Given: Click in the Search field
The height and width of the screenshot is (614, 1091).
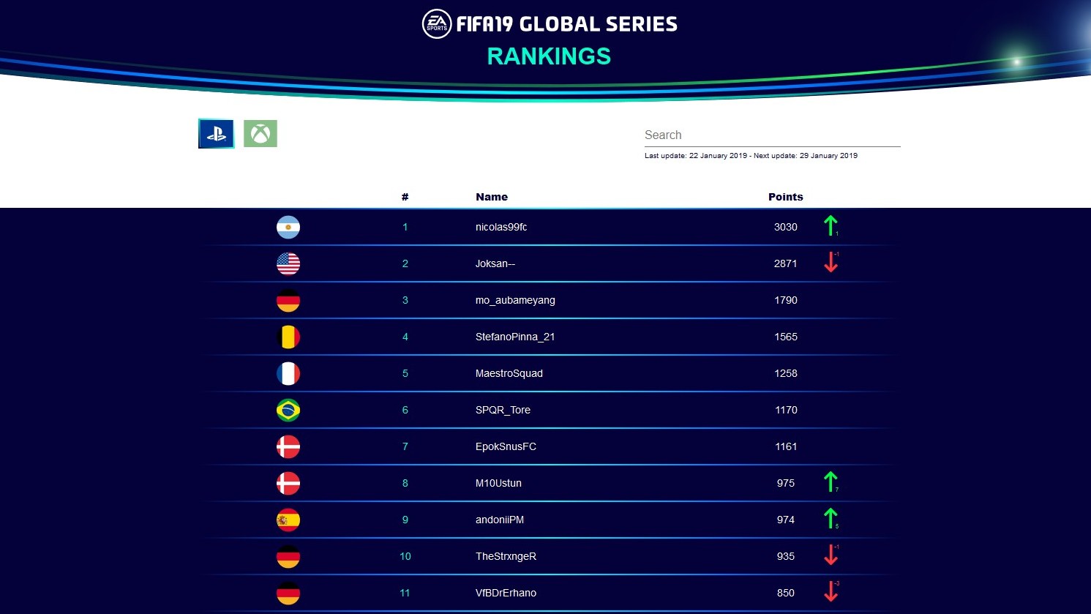Looking at the screenshot, I should tap(772, 135).
